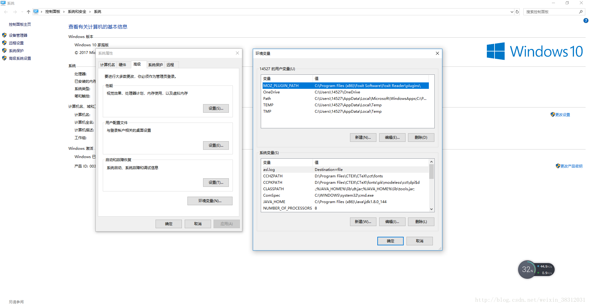This screenshot has height=306, width=589.
Task: Open performance 设置(S)... button
Action: click(x=216, y=108)
